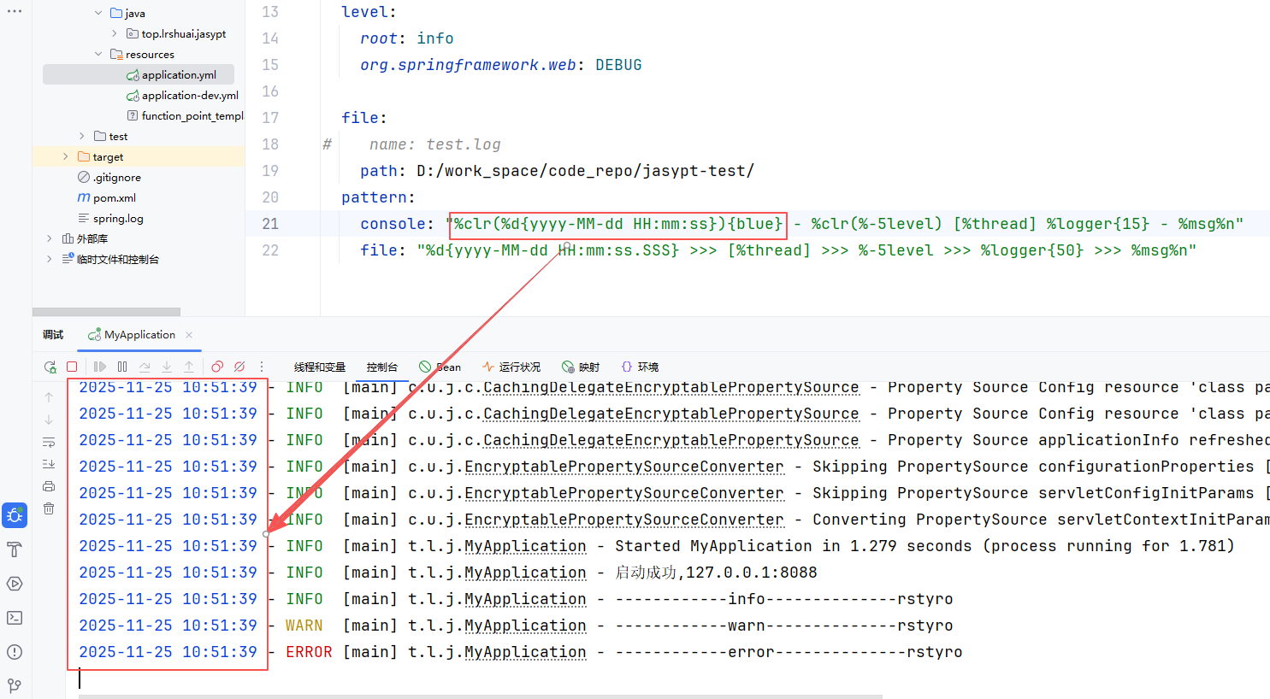Clear console with the trash icon
Screen dimensions: 1270x699
point(49,508)
